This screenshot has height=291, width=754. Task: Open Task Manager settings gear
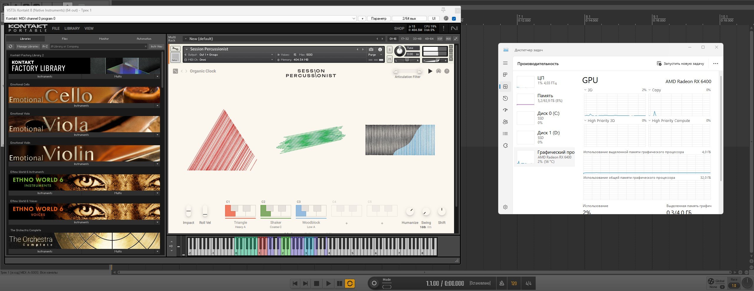505,207
